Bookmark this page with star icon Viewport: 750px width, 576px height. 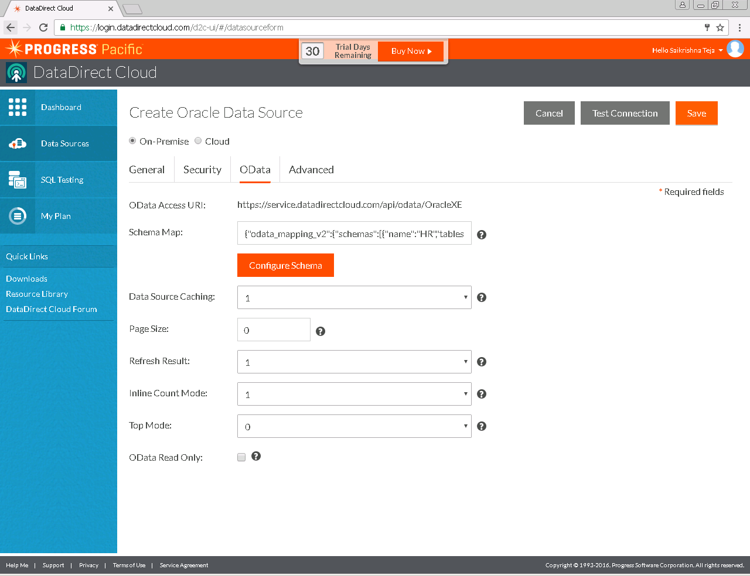pyautogui.click(x=720, y=28)
